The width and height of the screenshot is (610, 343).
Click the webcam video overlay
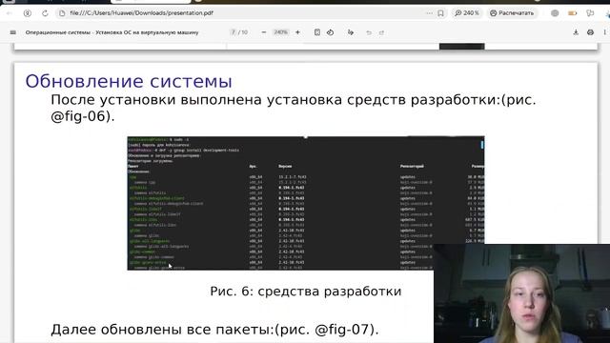521,293
